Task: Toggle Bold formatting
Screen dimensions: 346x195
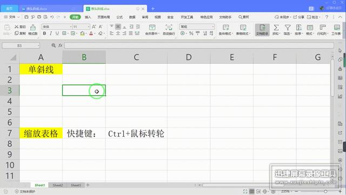Action: [x=44, y=33]
